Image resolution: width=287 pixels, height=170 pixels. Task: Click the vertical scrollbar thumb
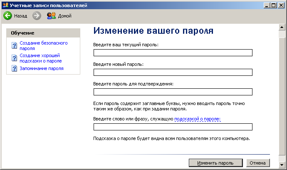pos(282,96)
